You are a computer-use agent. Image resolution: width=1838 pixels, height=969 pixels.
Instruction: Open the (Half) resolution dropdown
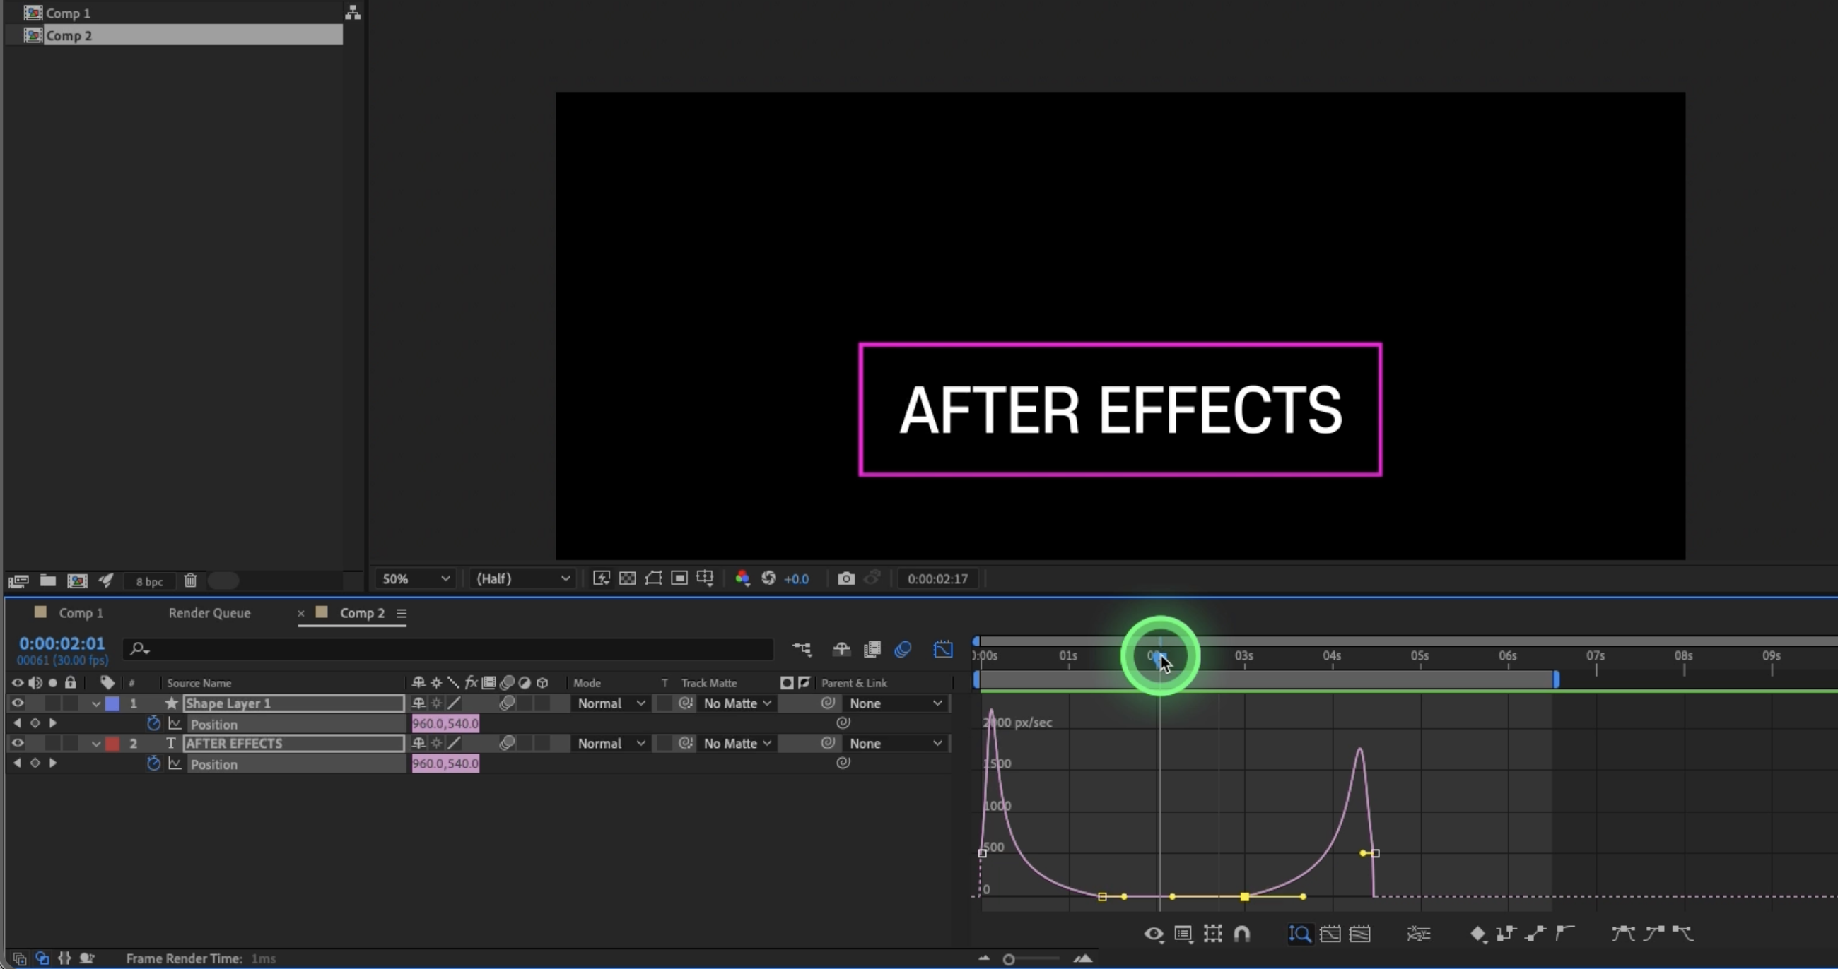pos(523,579)
